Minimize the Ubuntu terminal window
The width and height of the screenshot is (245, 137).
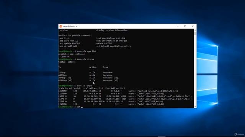[178, 26]
